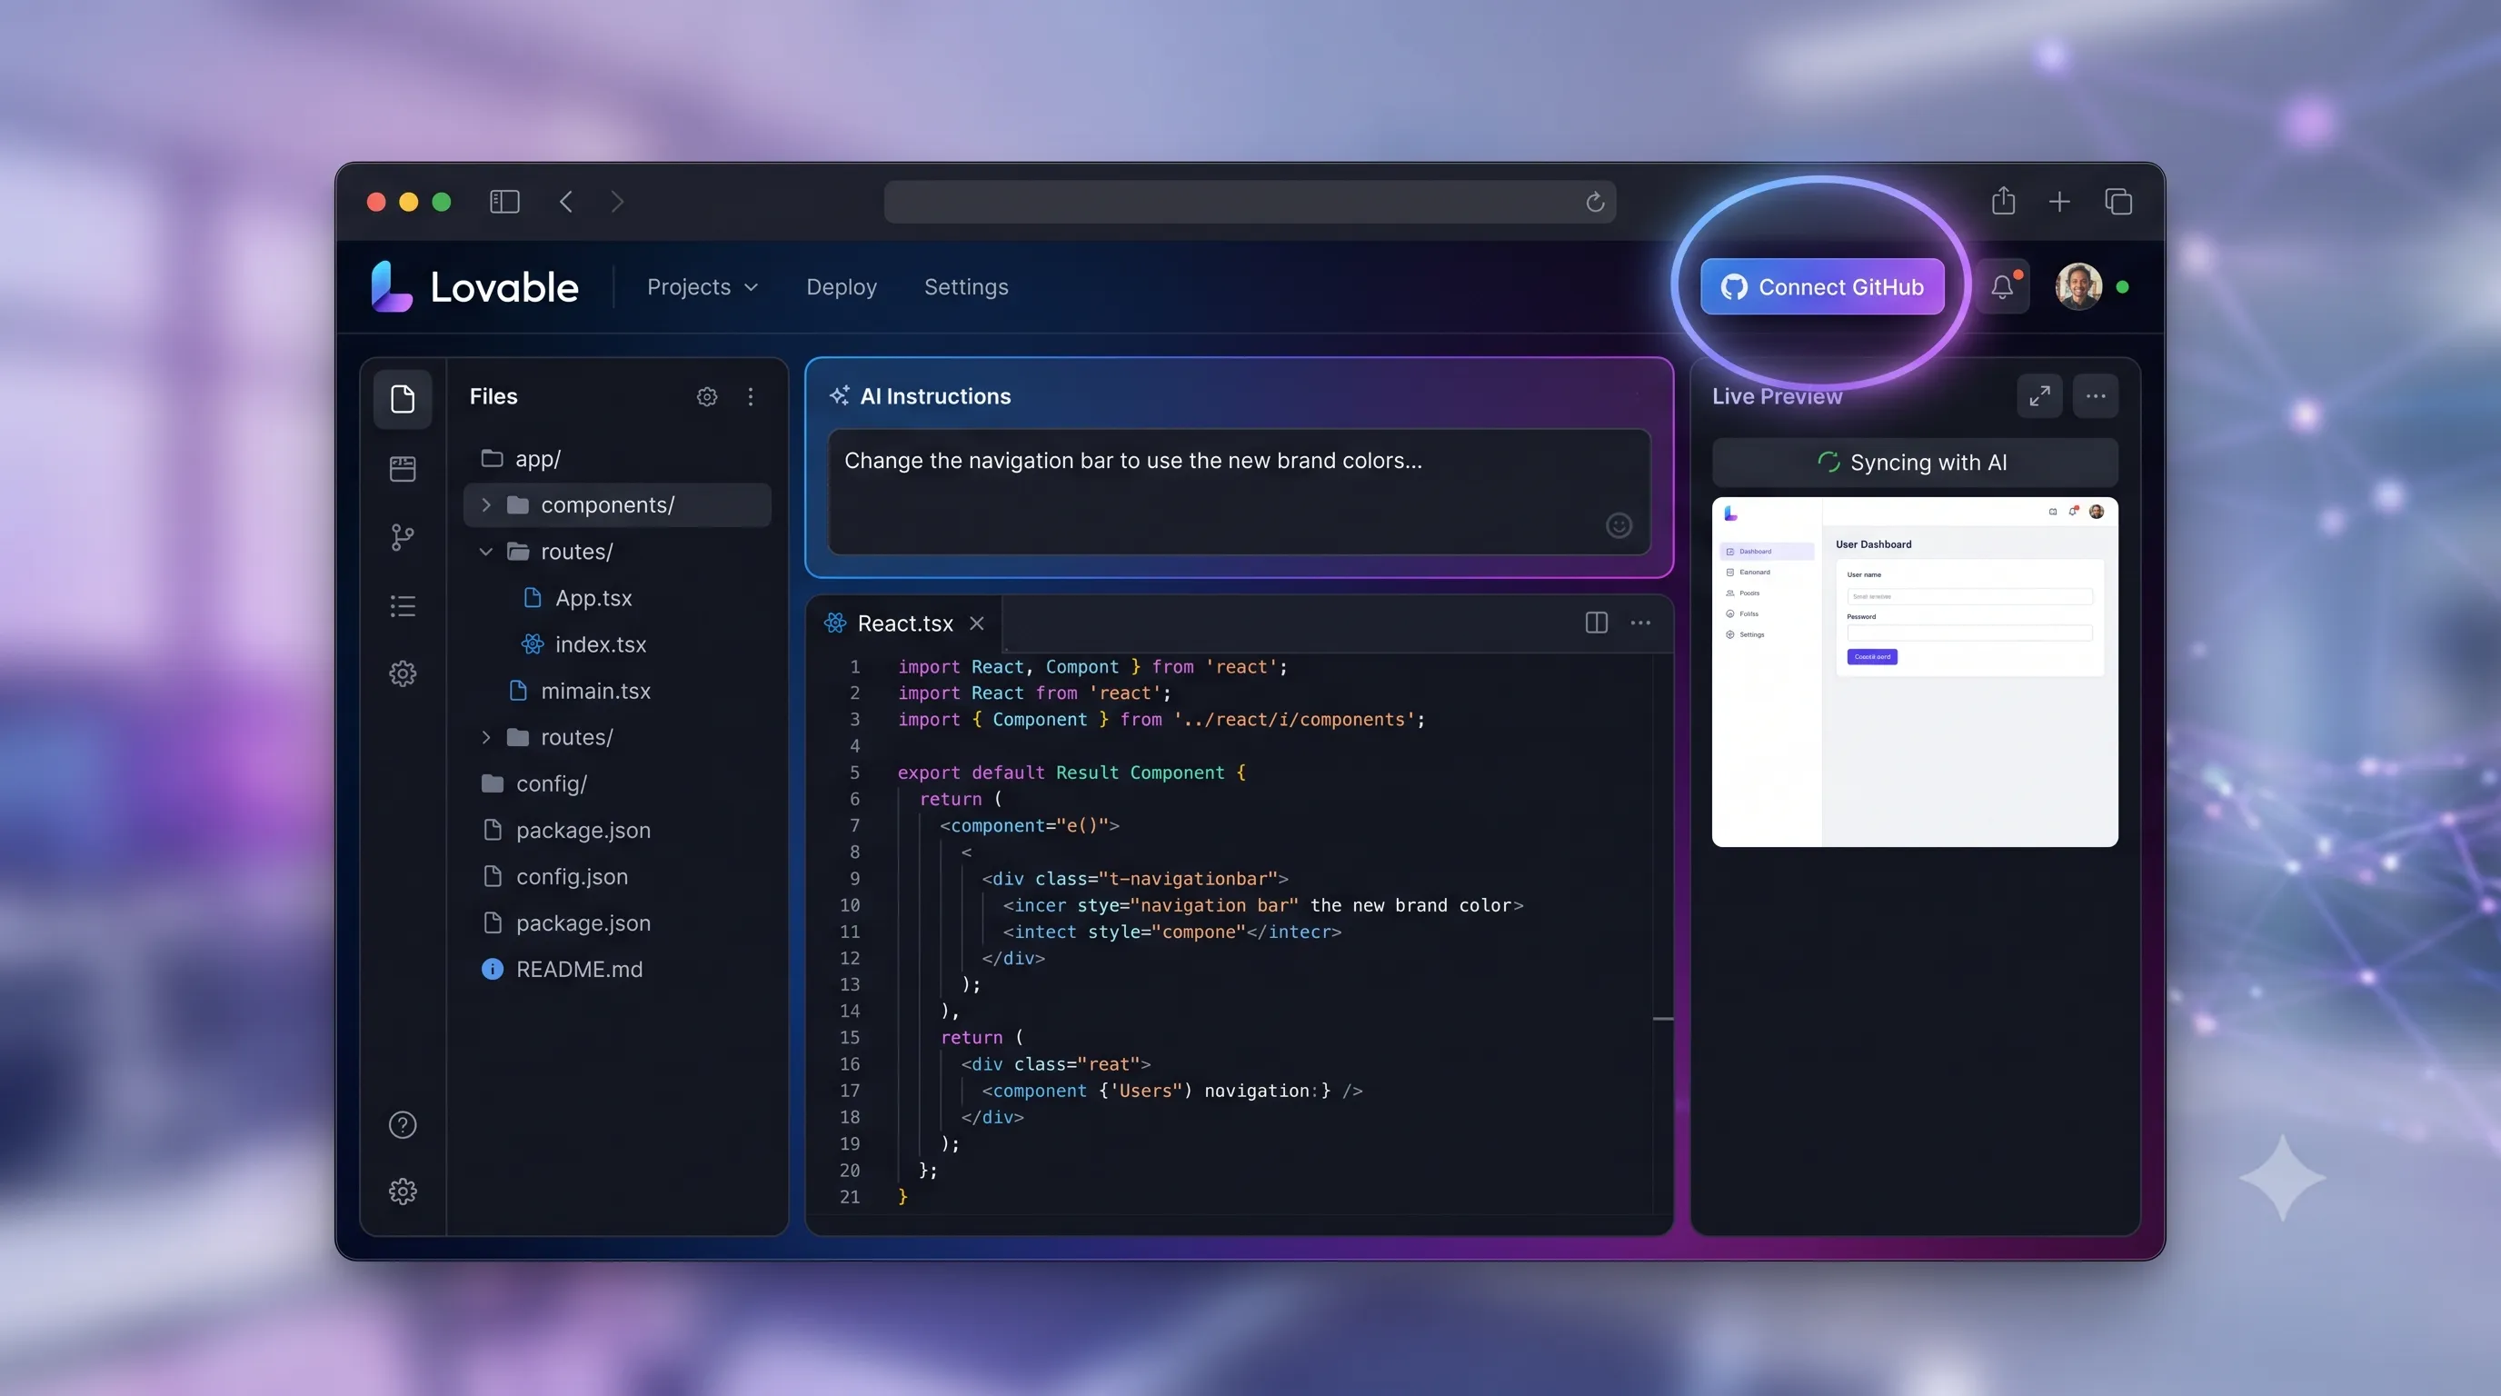Open the bottom settings gear in sidebar
The width and height of the screenshot is (2501, 1396).
(402, 1192)
